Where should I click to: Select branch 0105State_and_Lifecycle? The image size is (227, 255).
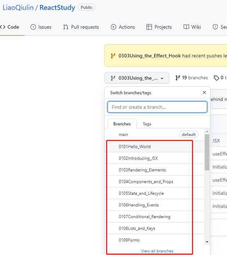tap(154, 193)
